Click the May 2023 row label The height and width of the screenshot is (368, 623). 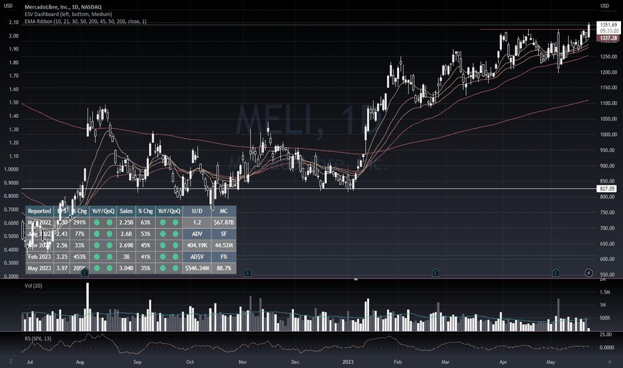click(x=39, y=268)
